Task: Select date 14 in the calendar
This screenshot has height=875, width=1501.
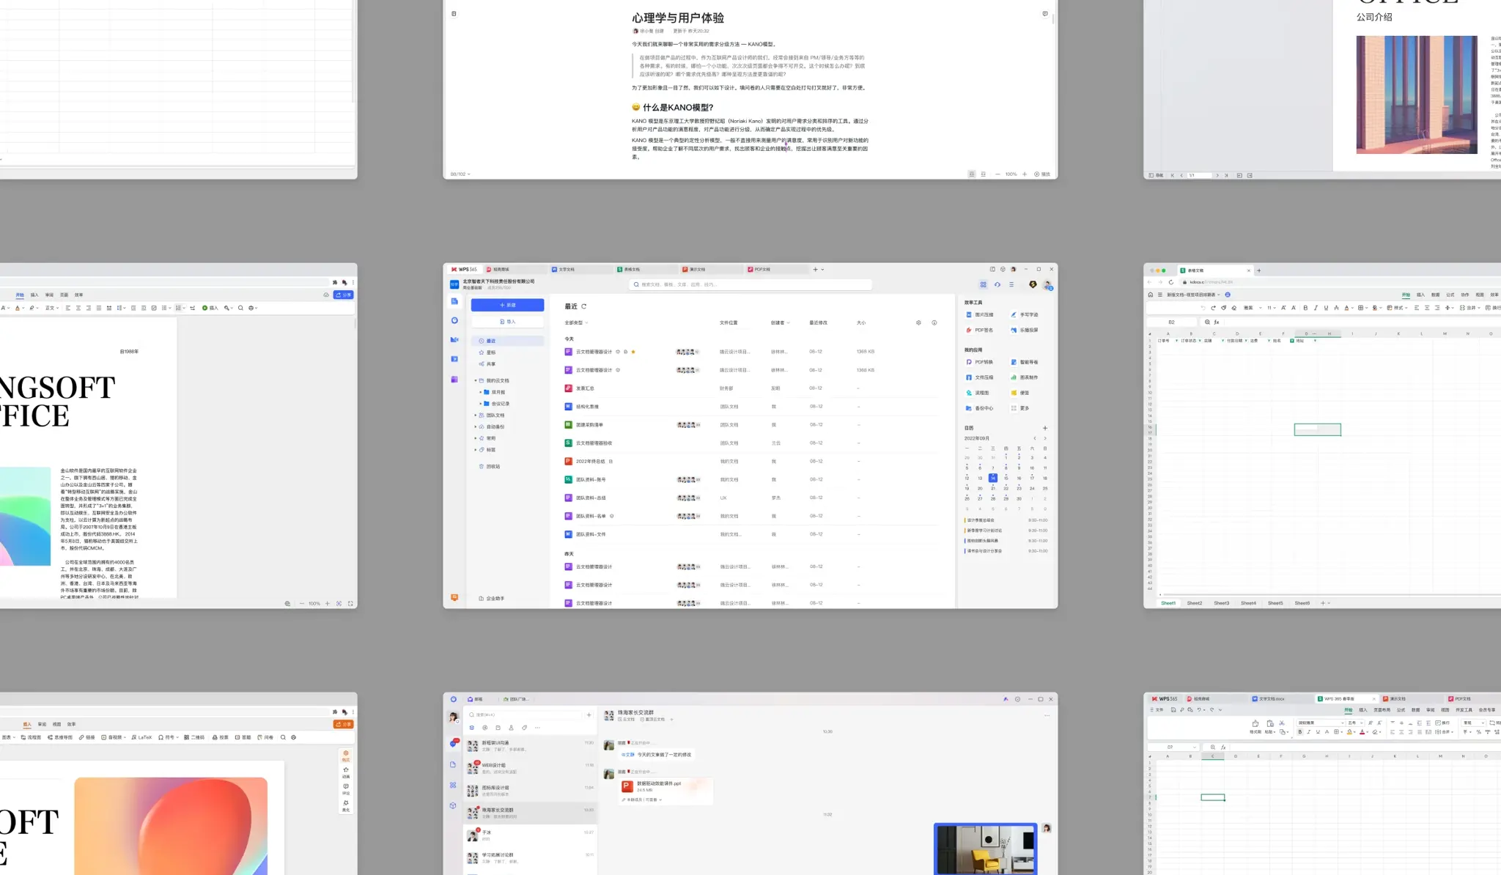Action: click(992, 478)
